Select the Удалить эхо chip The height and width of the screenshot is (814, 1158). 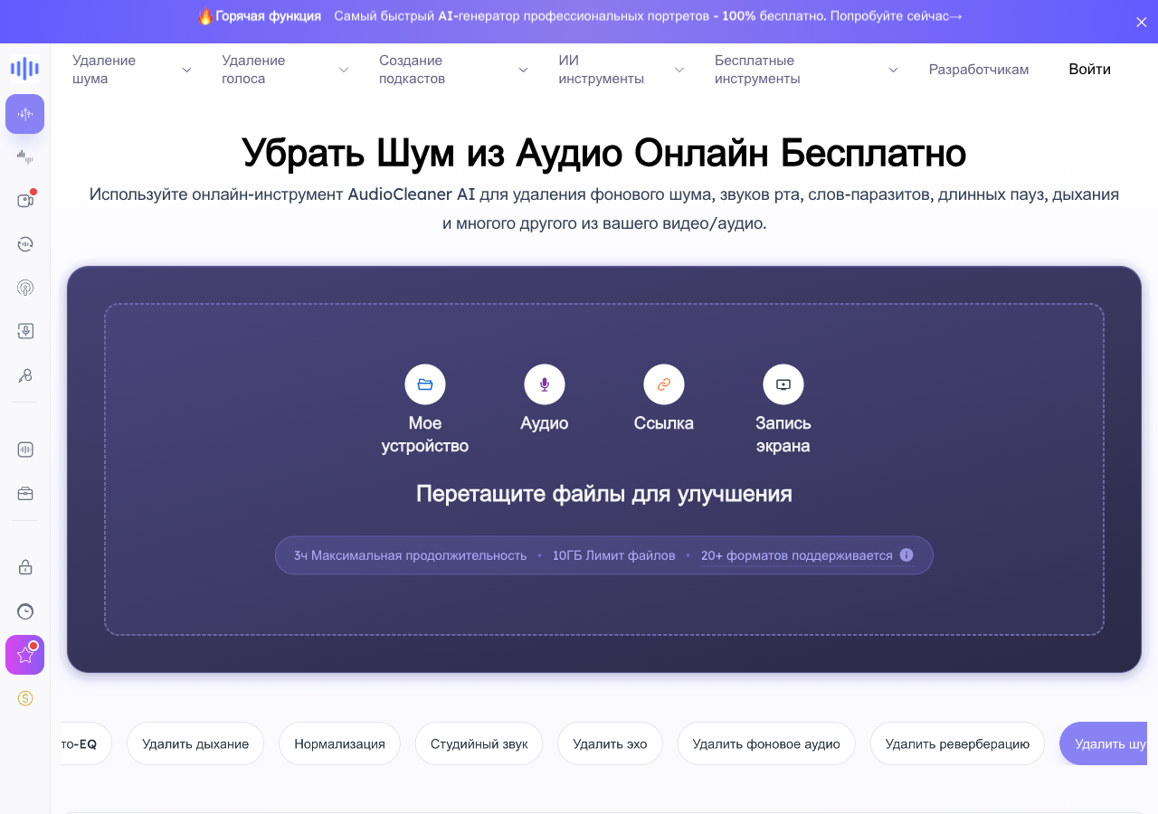610,743
